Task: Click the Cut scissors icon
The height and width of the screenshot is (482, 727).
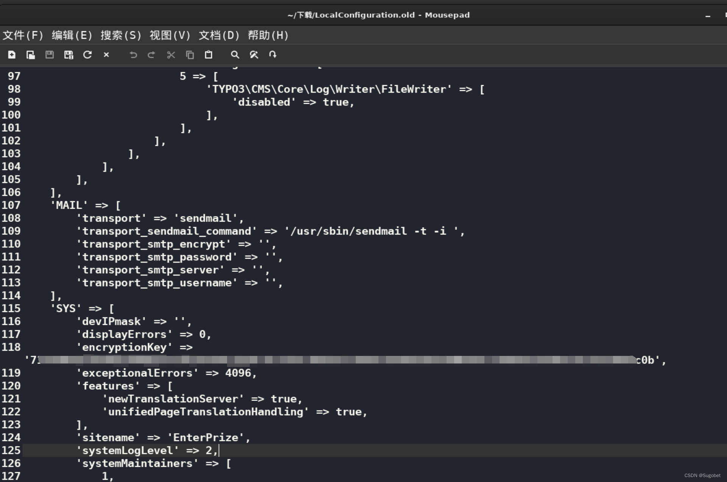Action: pos(171,55)
